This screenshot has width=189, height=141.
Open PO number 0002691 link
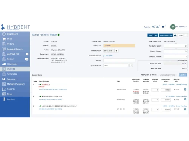[53, 35]
